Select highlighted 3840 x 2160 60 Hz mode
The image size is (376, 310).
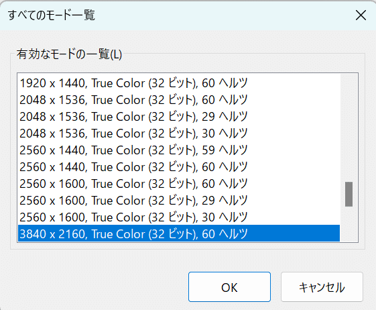(179, 234)
